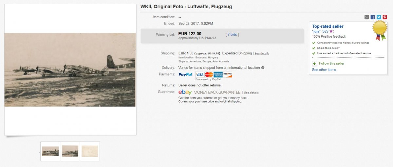See other items from seller

pyautogui.click(x=324, y=70)
